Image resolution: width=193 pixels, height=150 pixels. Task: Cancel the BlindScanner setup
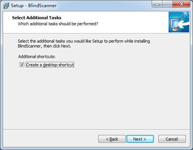click(172, 139)
